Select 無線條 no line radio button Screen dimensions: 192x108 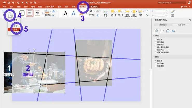[155, 61]
